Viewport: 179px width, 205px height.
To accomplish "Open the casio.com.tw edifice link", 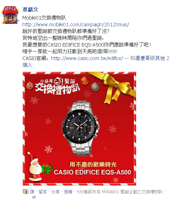I will tap(87, 58).
